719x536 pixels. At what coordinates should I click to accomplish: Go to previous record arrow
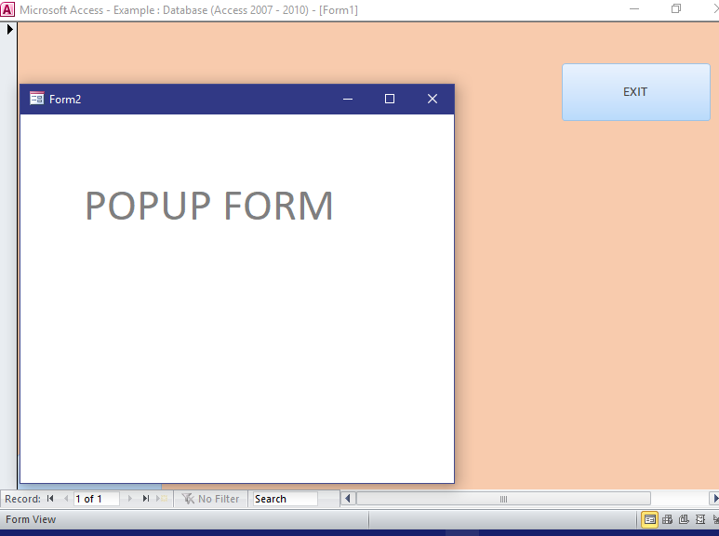pyautogui.click(x=66, y=499)
